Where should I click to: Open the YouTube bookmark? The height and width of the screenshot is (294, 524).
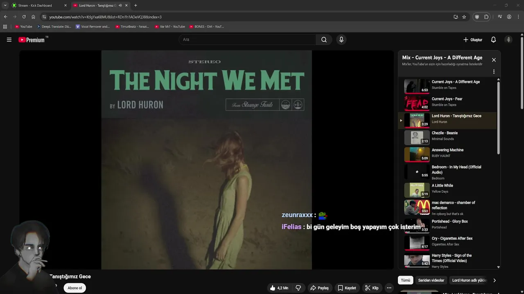[23, 27]
